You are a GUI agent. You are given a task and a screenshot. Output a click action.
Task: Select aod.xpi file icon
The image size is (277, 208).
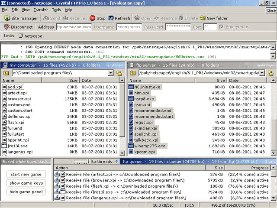coord(4,87)
